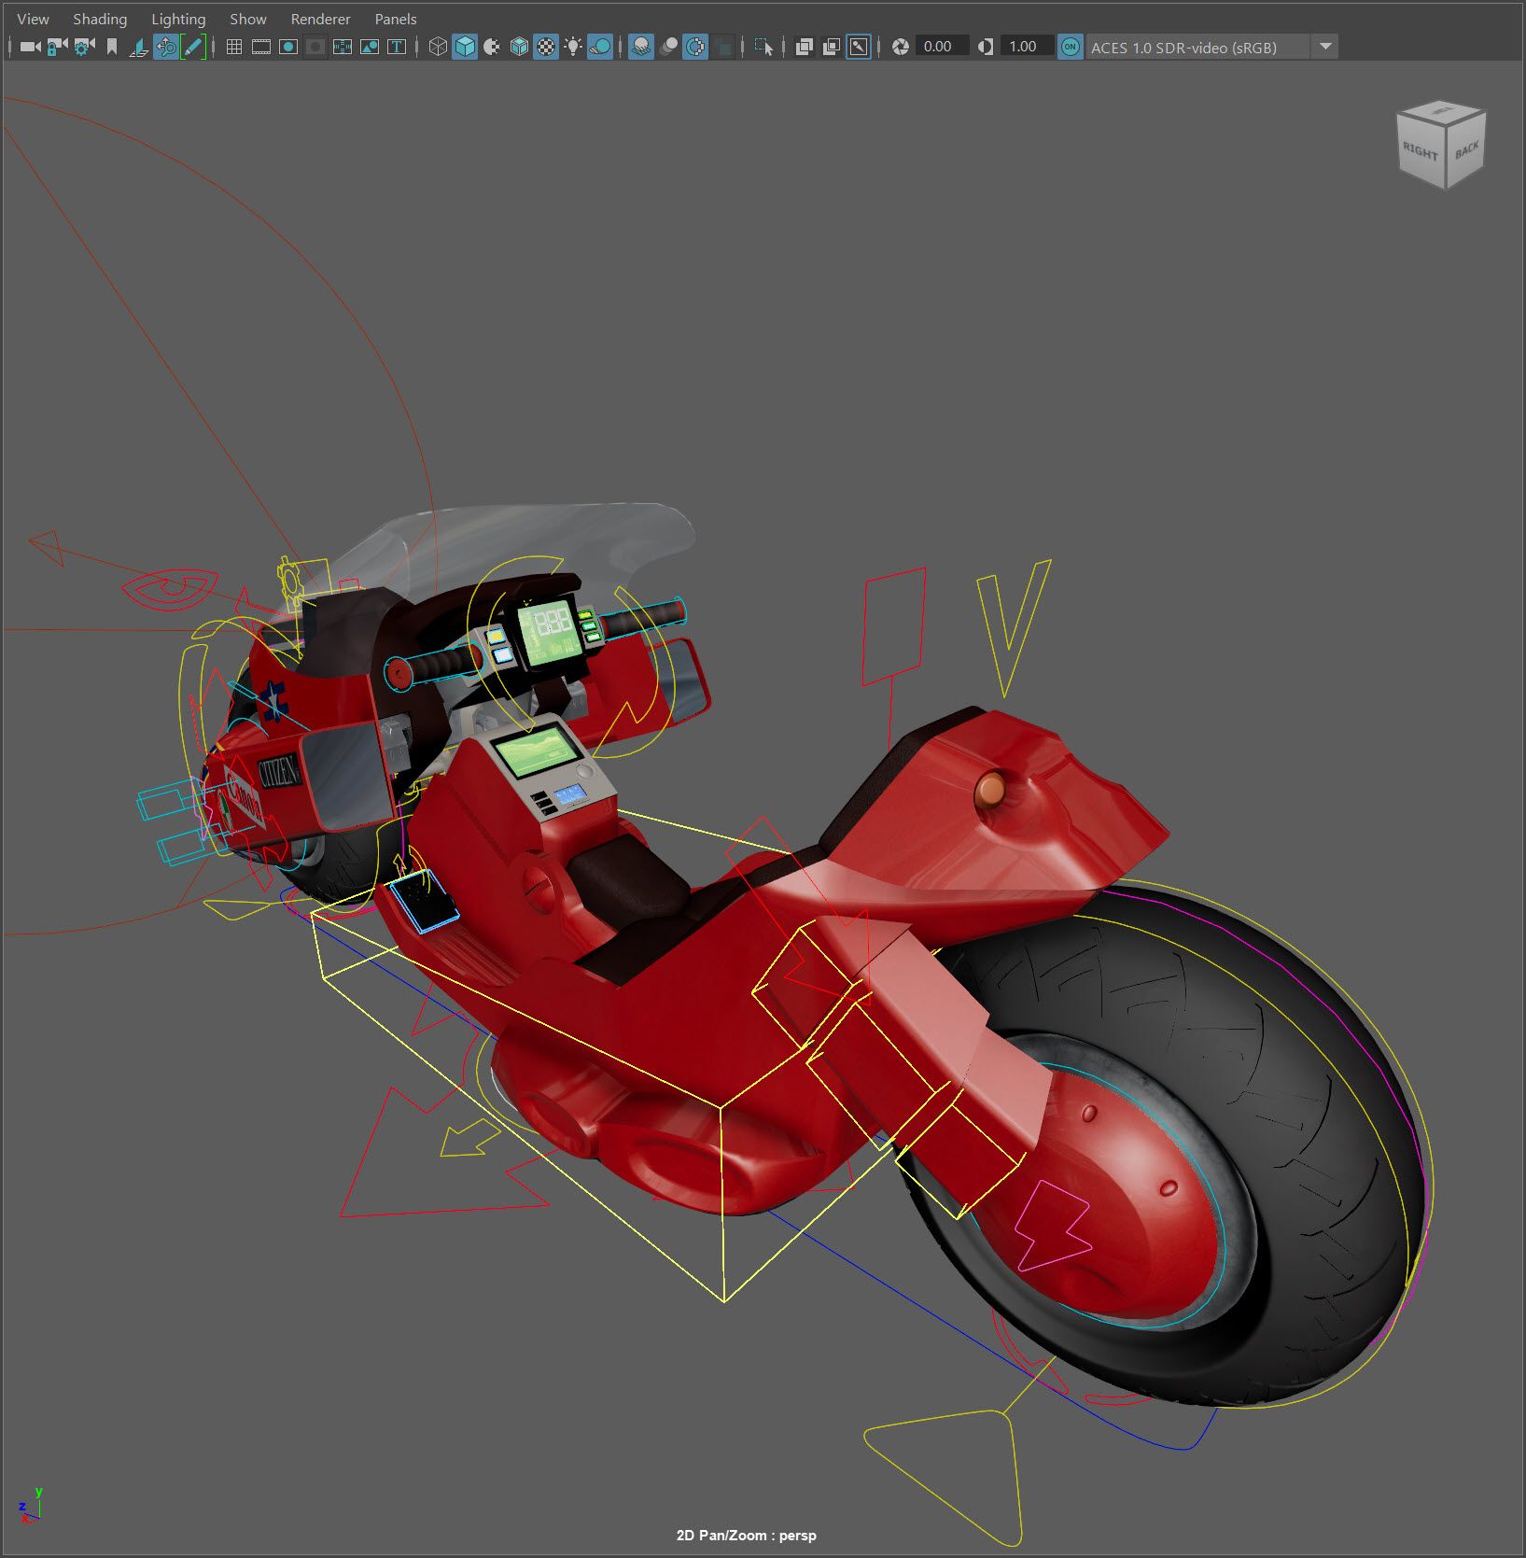
Task: Open the Lighting menu
Action: tap(178, 19)
